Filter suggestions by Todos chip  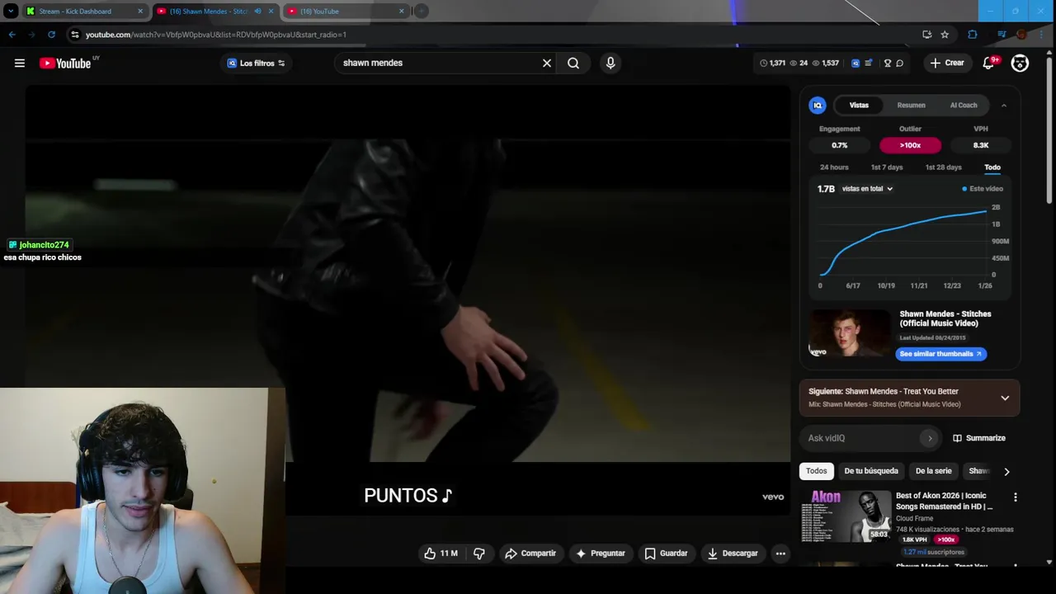(816, 471)
